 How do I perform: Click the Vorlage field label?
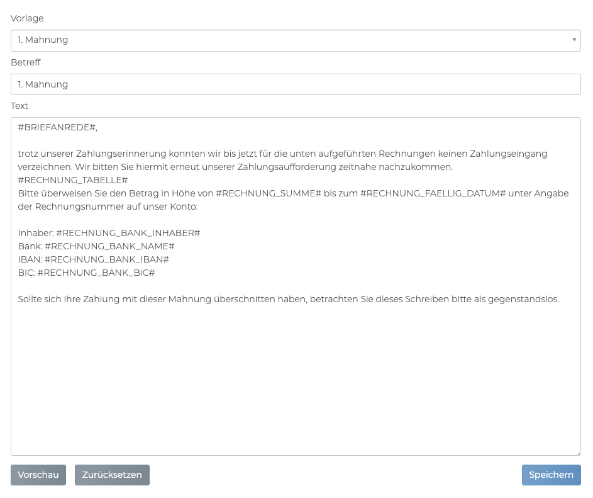tap(27, 18)
